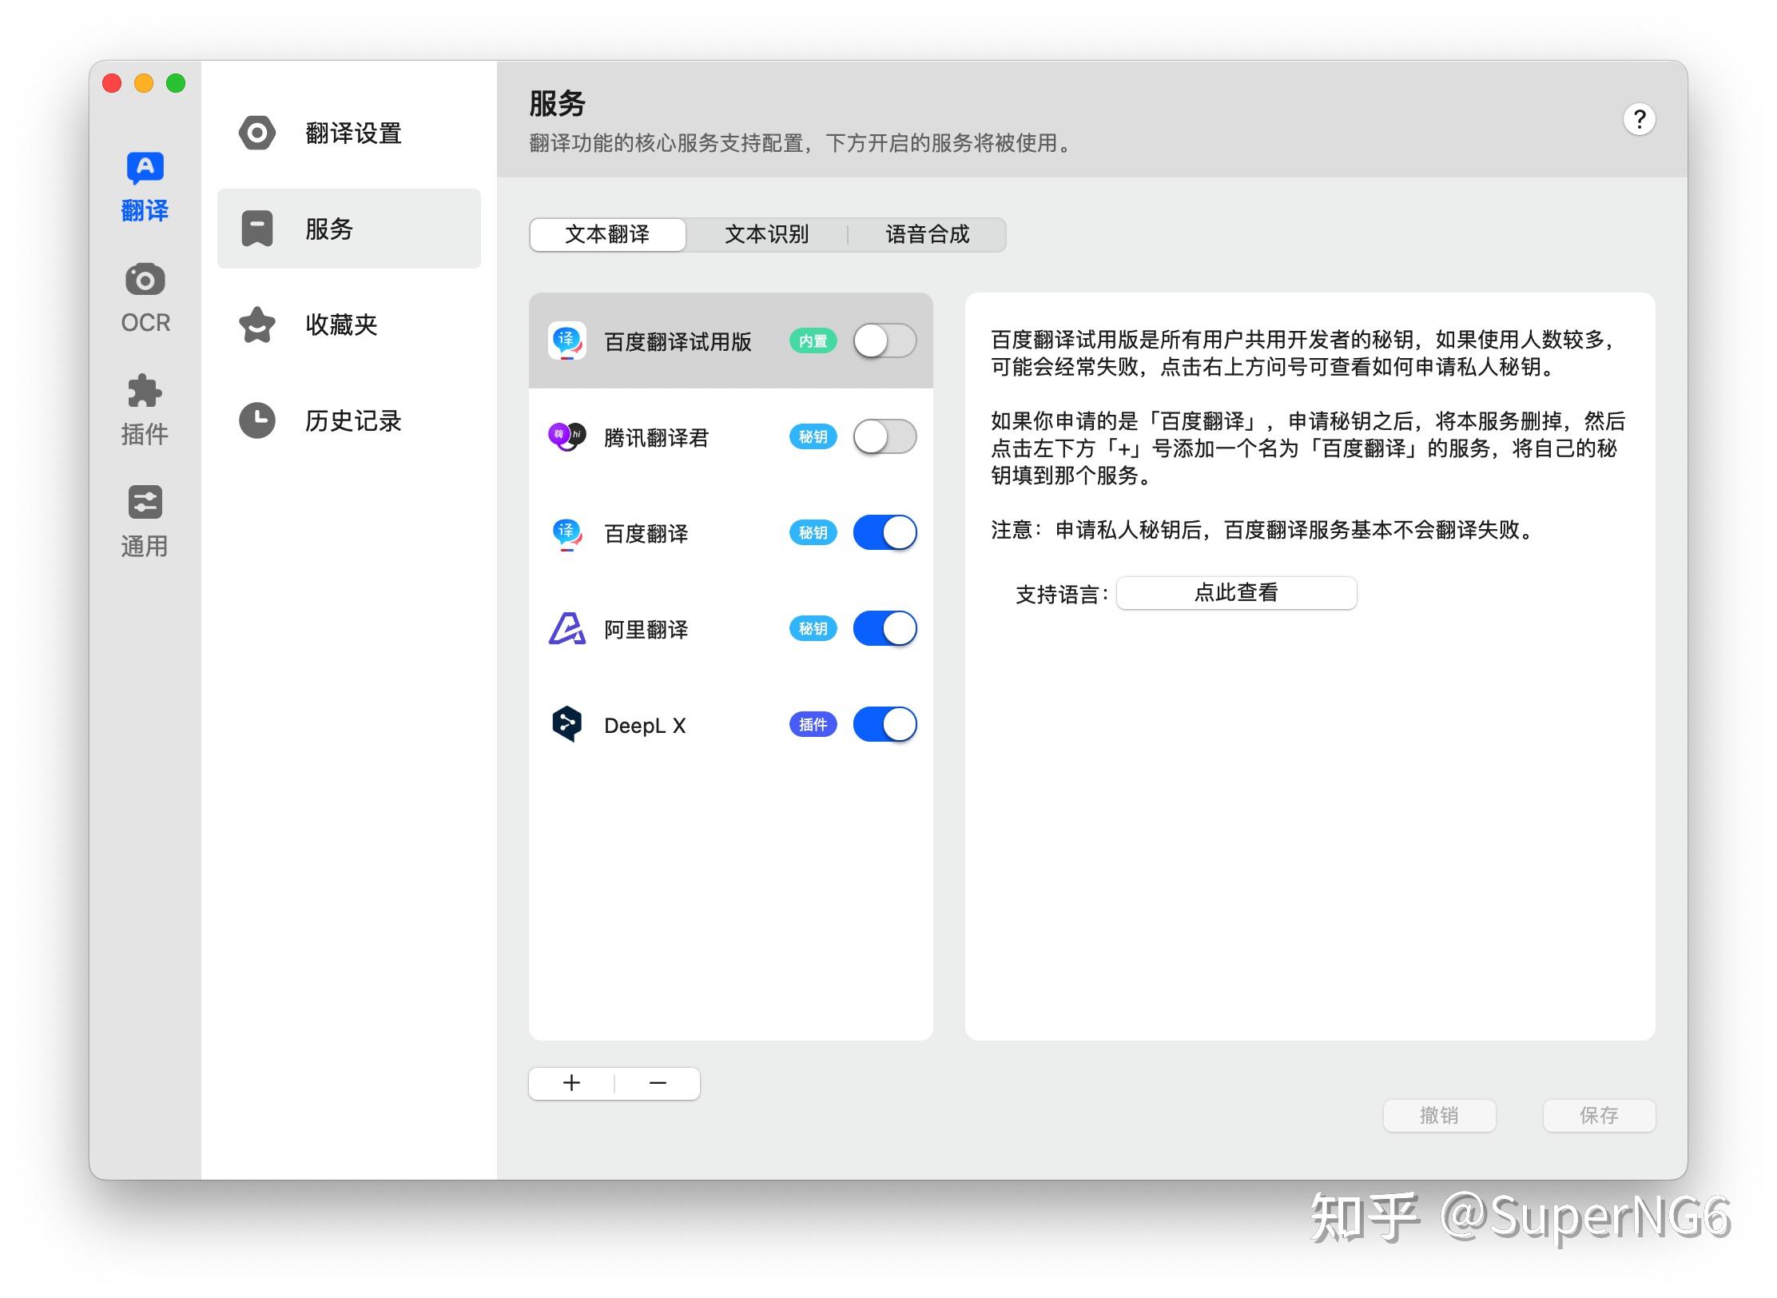Select the 阿里翻译 service name
Viewport: 1777px width, 1298px height.
[x=646, y=630]
